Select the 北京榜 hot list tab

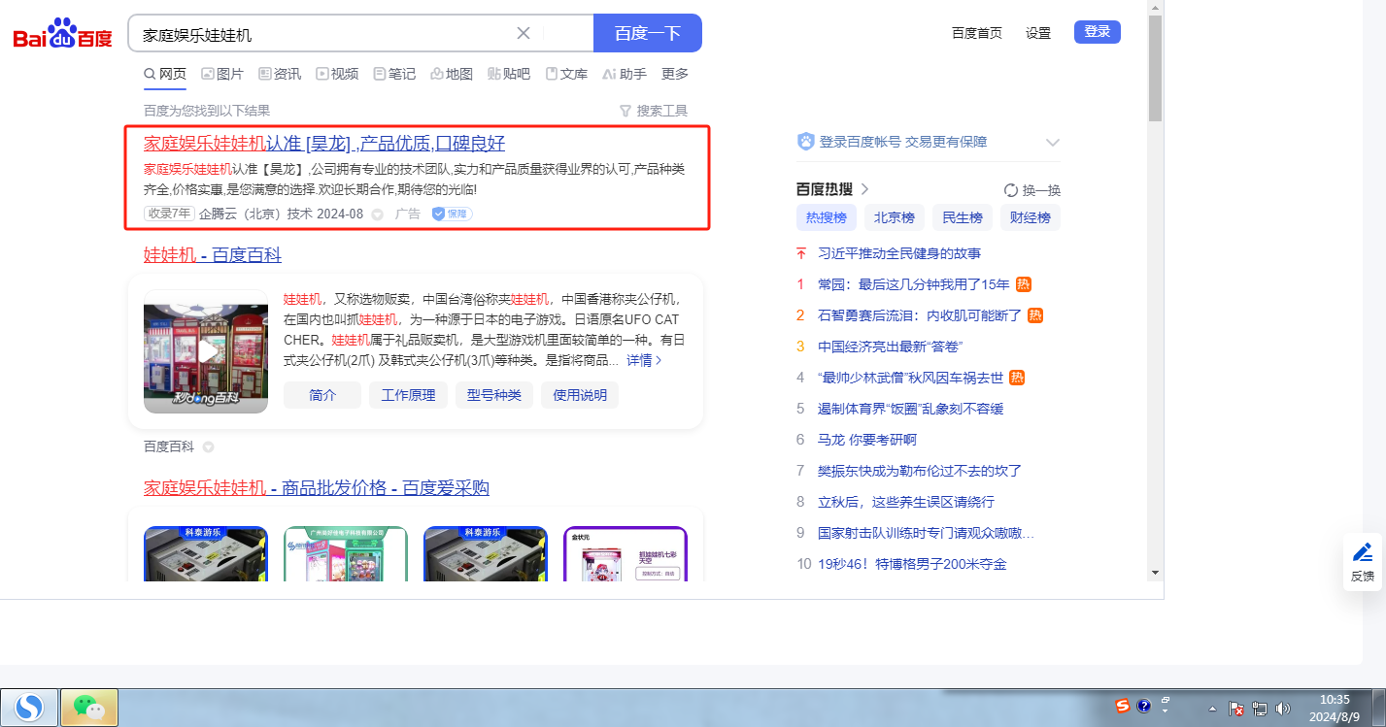pyautogui.click(x=894, y=217)
